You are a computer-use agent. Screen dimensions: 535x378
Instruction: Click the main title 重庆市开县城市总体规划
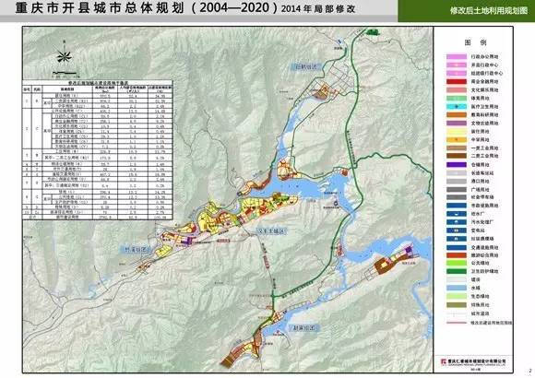pyautogui.click(x=100, y=8)
